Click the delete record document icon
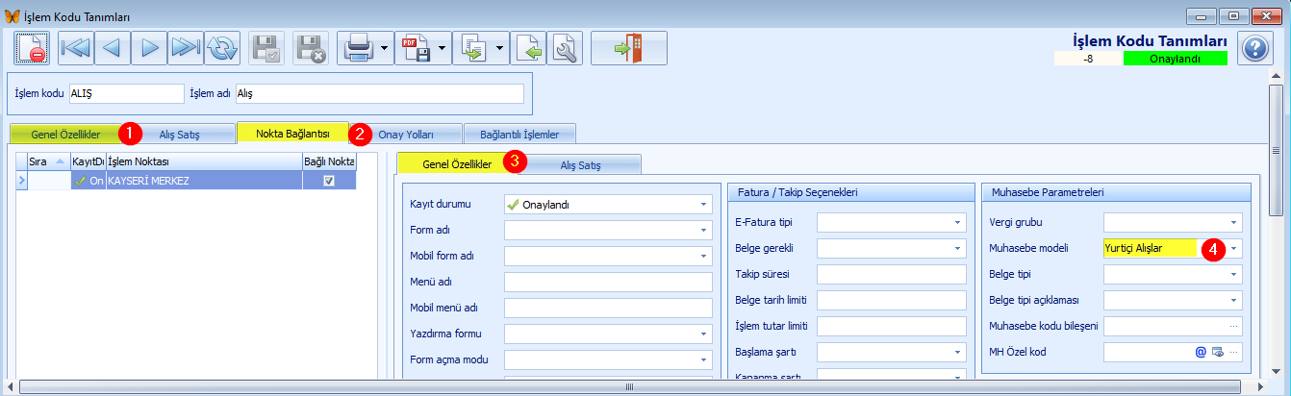1291x396 pixels. [x=32, y=47]
